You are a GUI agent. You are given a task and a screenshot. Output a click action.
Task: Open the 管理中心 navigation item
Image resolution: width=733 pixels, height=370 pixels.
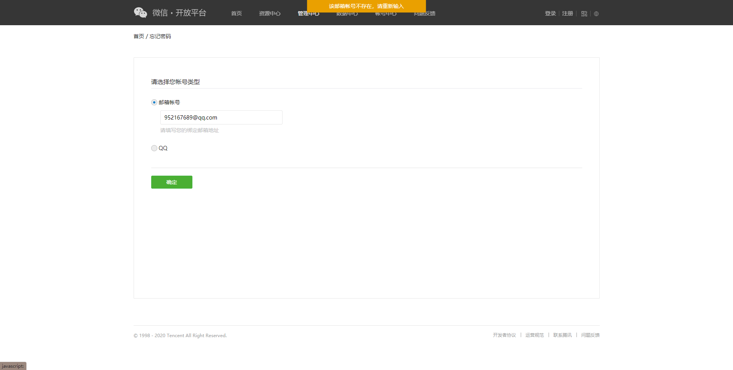tap(308, 14)
